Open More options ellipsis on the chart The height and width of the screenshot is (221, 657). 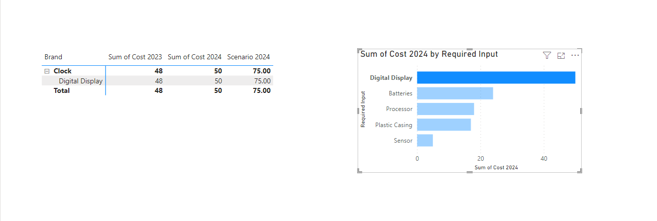[575, 55]
